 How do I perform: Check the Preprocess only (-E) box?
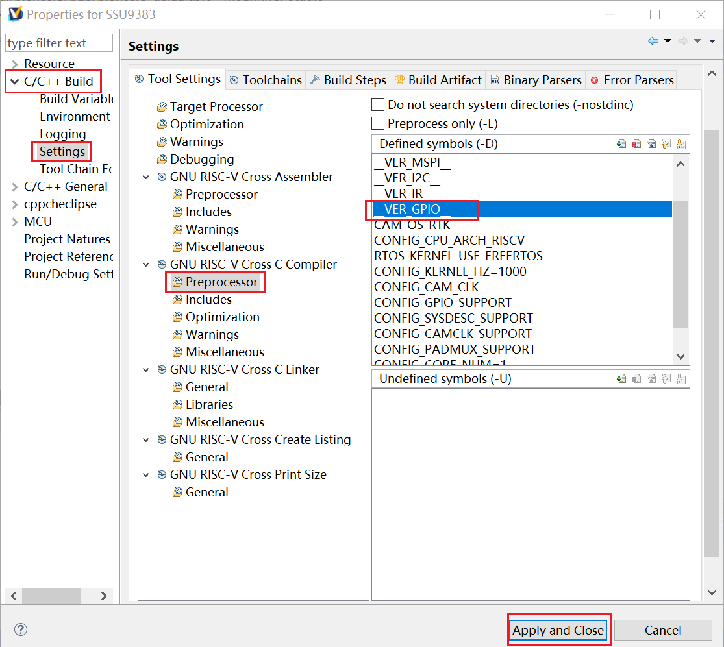pos(379,123)
